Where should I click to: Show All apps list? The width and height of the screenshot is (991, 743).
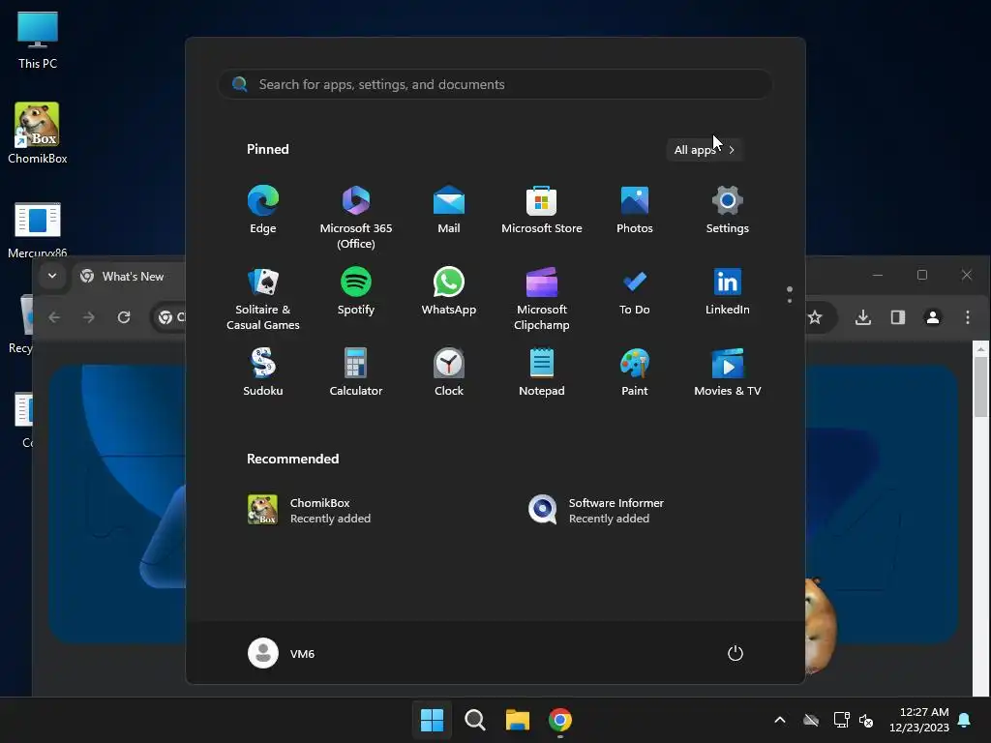pyautogui.click(x=705, y=150)
